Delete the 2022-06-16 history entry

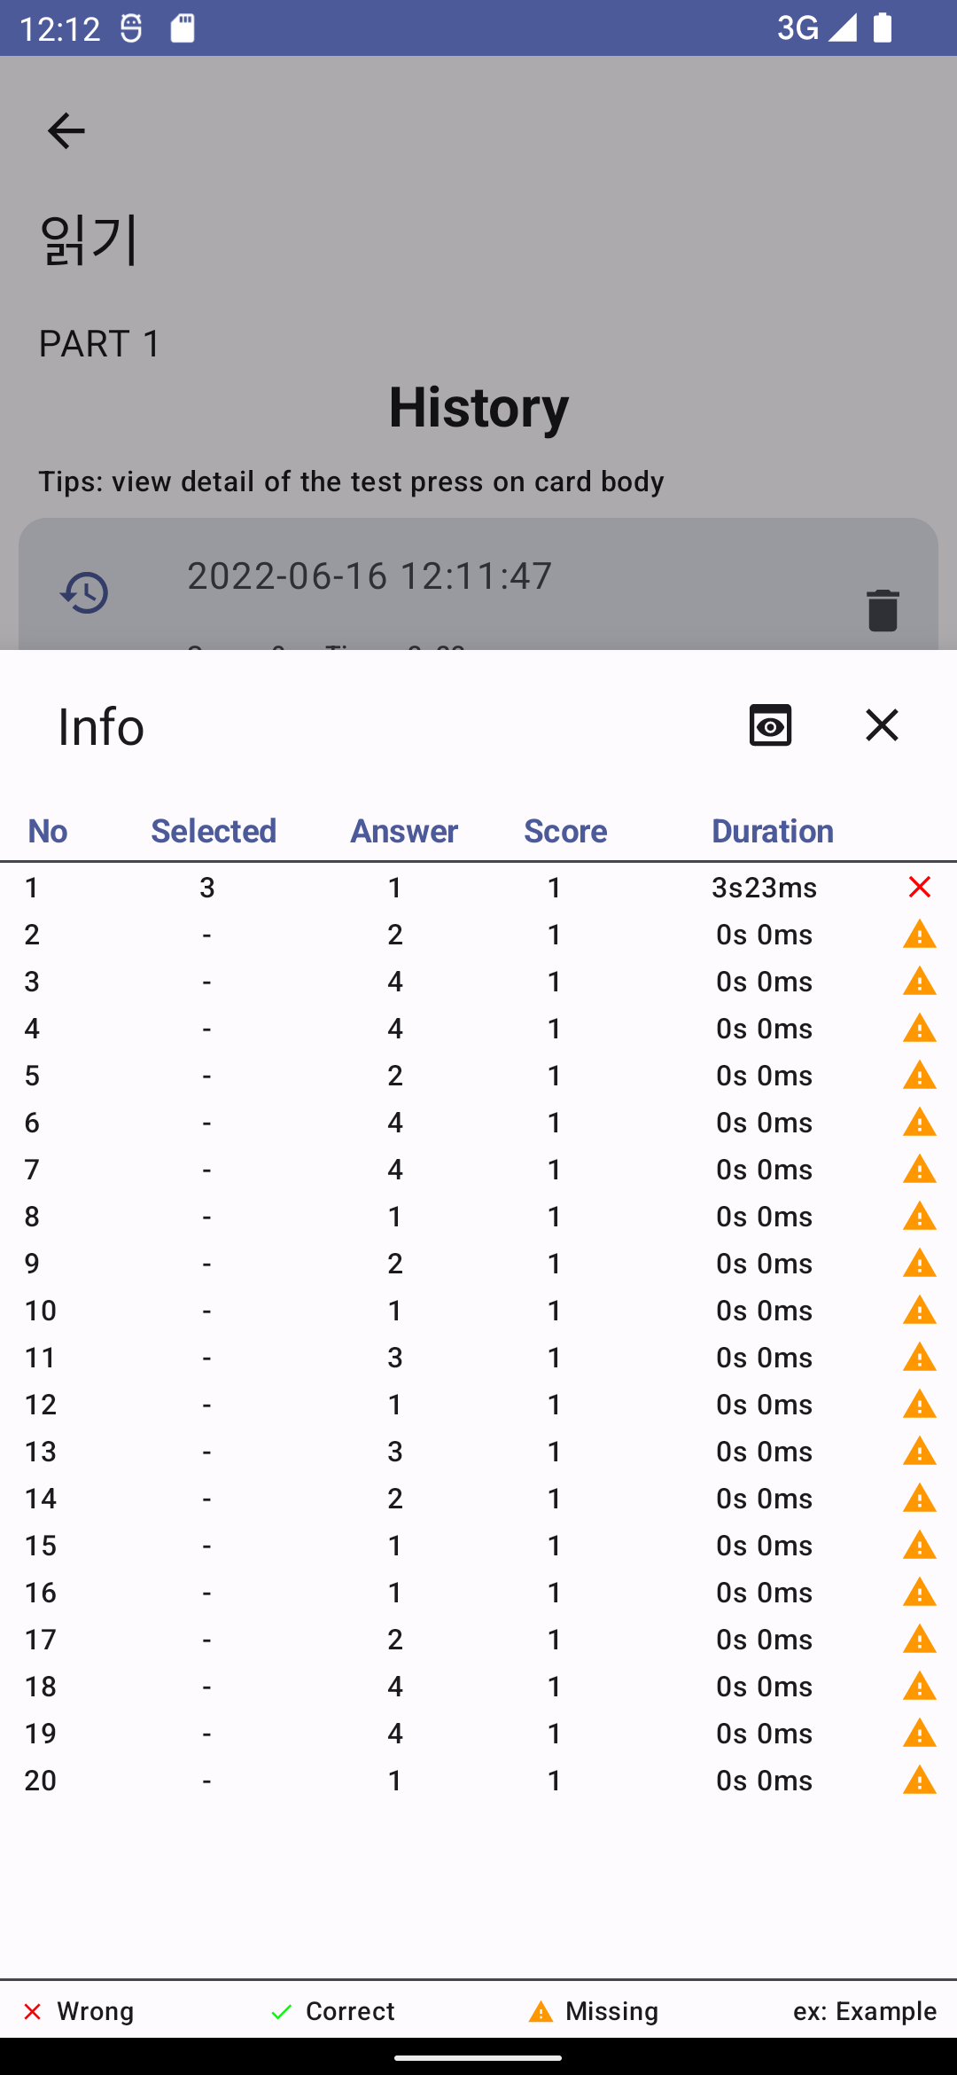pos(883,610)
